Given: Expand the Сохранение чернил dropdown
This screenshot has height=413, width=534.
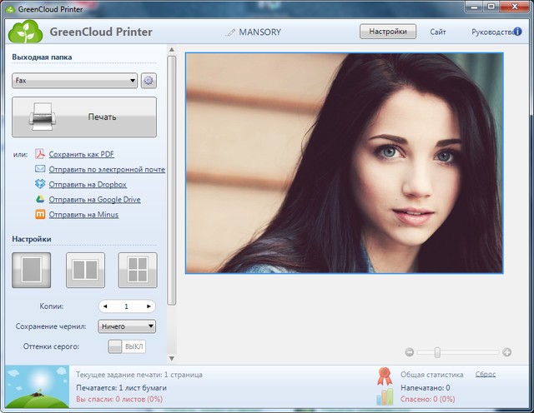Looking at the screenshot, I should (127, 326).
